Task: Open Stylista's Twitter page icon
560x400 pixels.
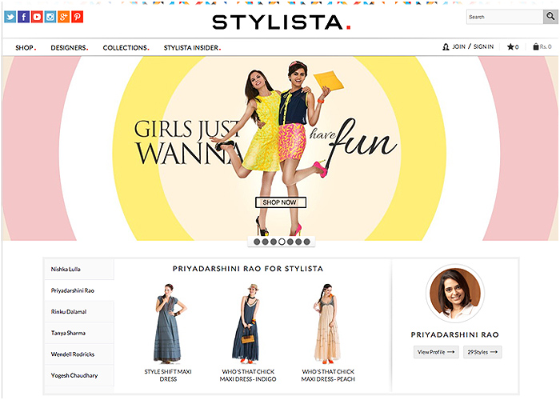Action: click(x=10, y=17)
